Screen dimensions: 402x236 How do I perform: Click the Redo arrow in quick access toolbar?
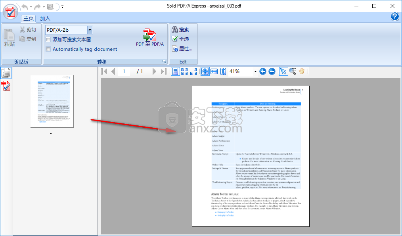(37, 7)
